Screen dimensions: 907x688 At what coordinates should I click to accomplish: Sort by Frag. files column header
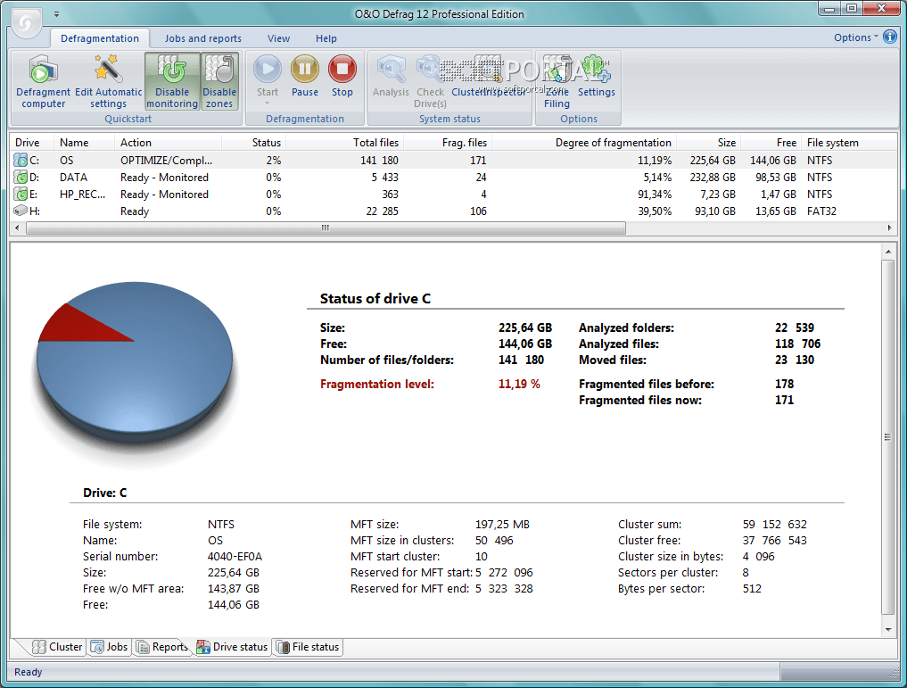click(447, 143)
